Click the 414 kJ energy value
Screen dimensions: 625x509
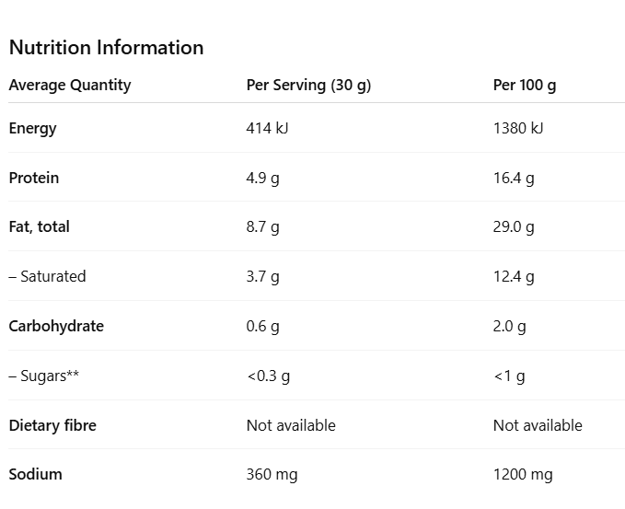(267, 129)
